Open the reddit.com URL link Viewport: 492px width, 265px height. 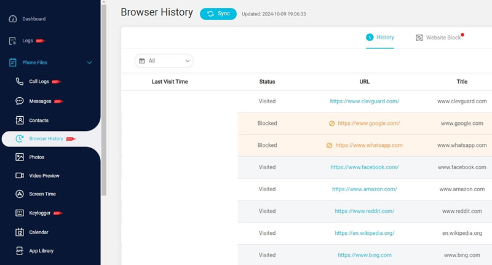point(364,211)
